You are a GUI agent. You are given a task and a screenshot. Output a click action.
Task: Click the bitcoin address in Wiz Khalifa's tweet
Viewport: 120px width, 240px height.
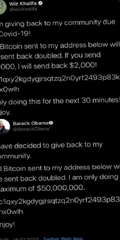[x=60, y=79]
